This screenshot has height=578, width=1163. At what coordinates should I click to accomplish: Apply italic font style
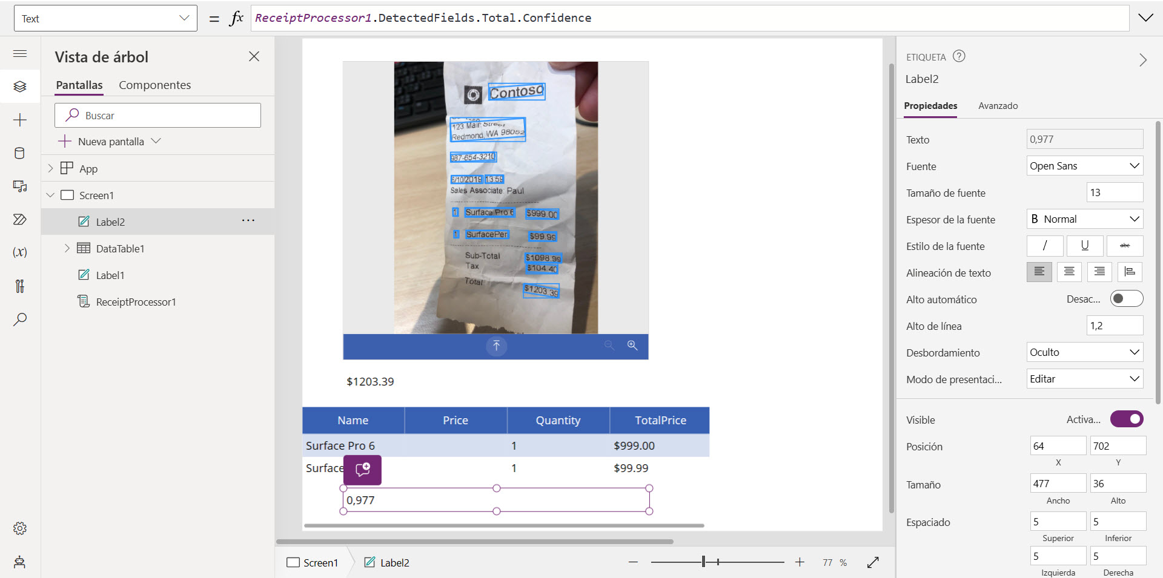click(1045, 246)
